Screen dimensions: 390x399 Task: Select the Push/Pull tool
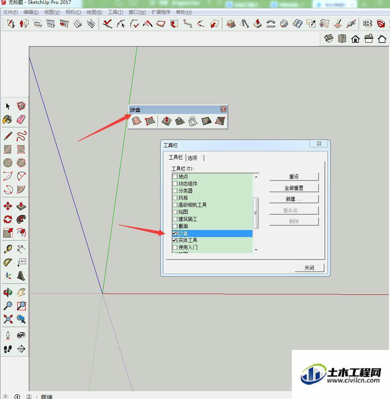tap(21, 206)
